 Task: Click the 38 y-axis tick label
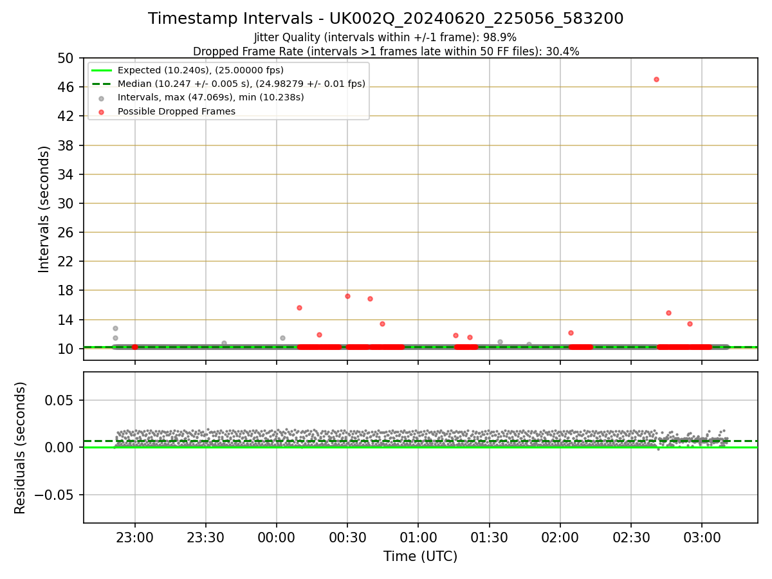[67, 145]
